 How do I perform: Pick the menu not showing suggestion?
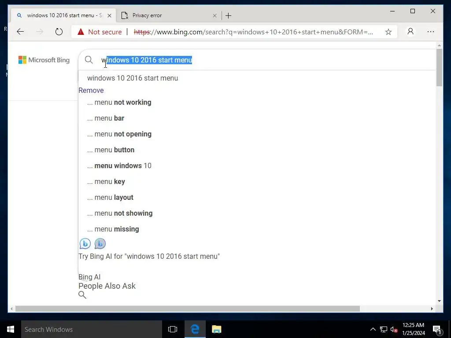(120, 213)
